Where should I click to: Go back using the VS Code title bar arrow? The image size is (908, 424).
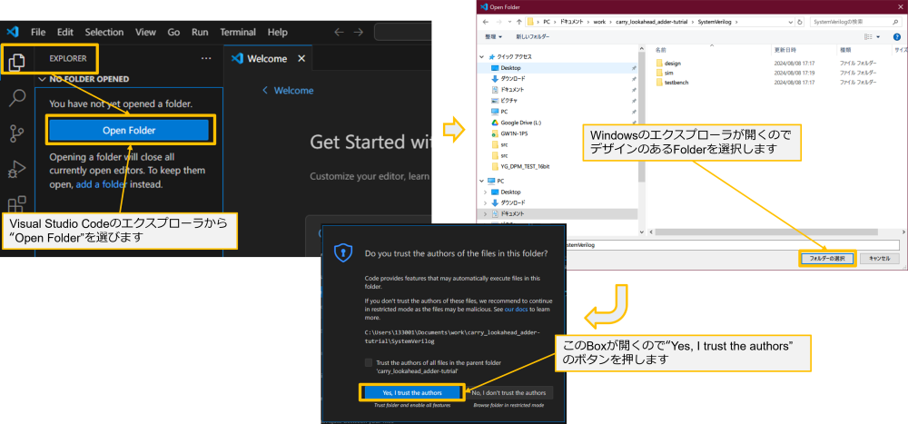[x=339, y=33]
